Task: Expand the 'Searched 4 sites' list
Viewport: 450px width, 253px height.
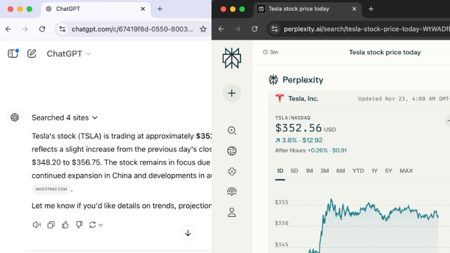Action: point(65,118)
